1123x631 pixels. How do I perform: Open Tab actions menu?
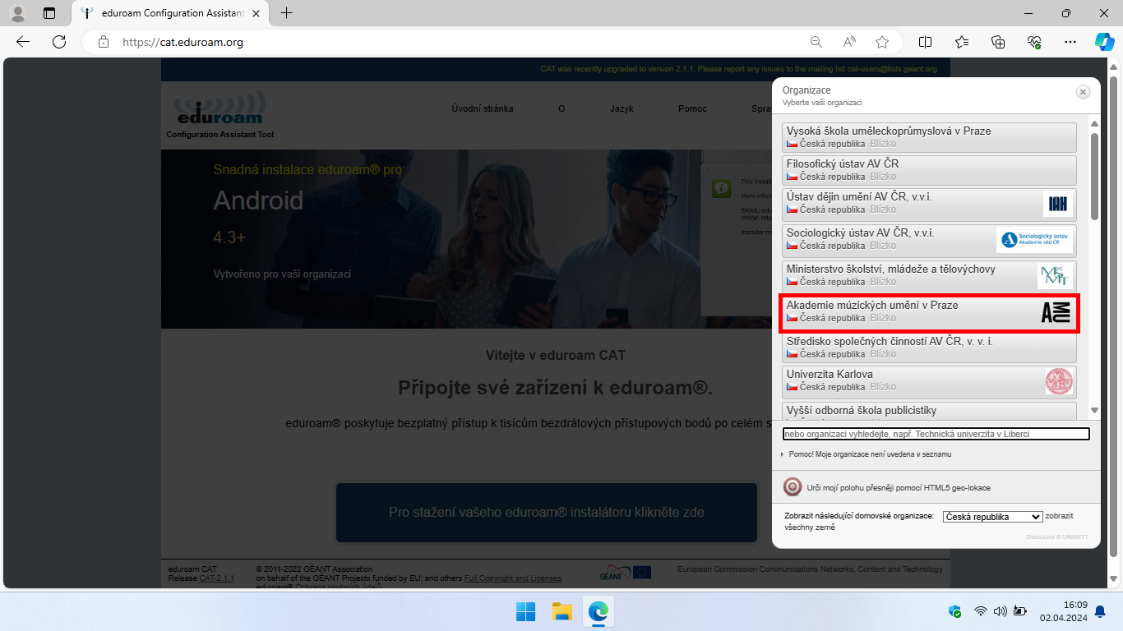click(49, 13)
